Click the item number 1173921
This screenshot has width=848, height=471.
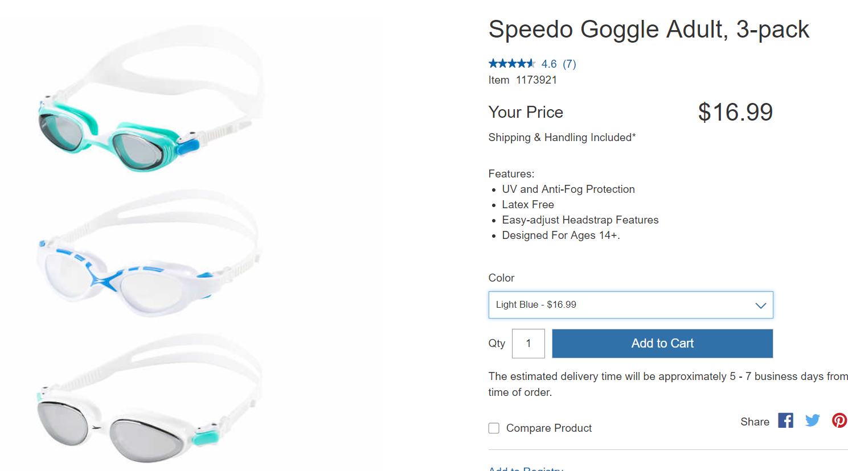coord(536,80)
